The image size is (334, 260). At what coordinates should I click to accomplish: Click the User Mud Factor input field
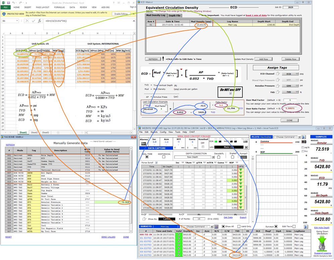(x=290, y=100)
